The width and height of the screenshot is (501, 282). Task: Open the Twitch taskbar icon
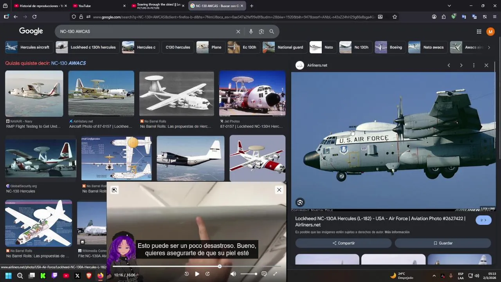[54, 276]
